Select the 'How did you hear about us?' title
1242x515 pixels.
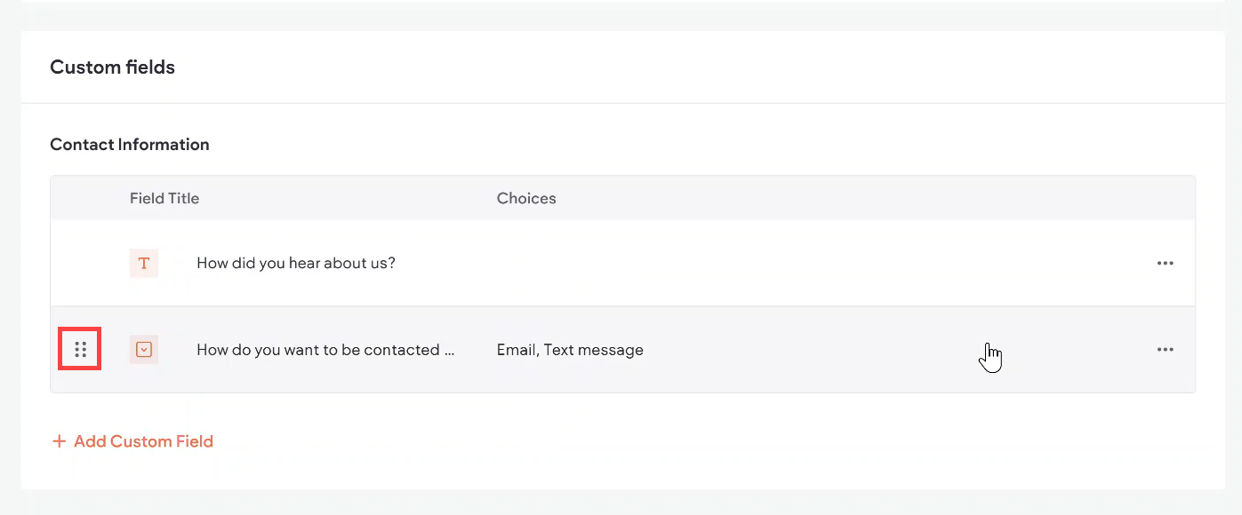(x=295, y=264)
